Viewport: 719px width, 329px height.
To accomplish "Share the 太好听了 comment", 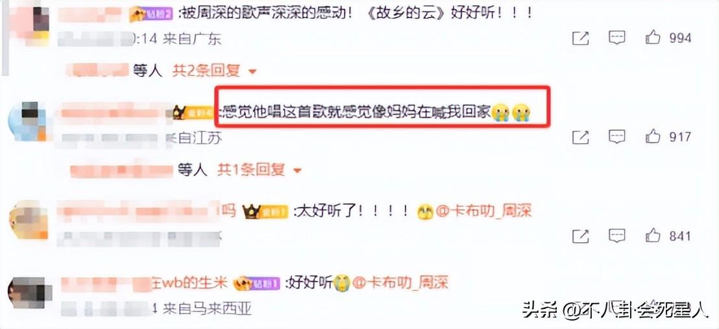I will pyautogui.click(x=581, y=236).
